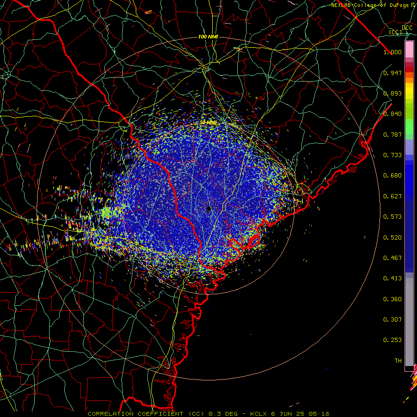Viewport: 417px width, 417px height.
Task: Click the 0.787 legend value
Action: point(392,134)
